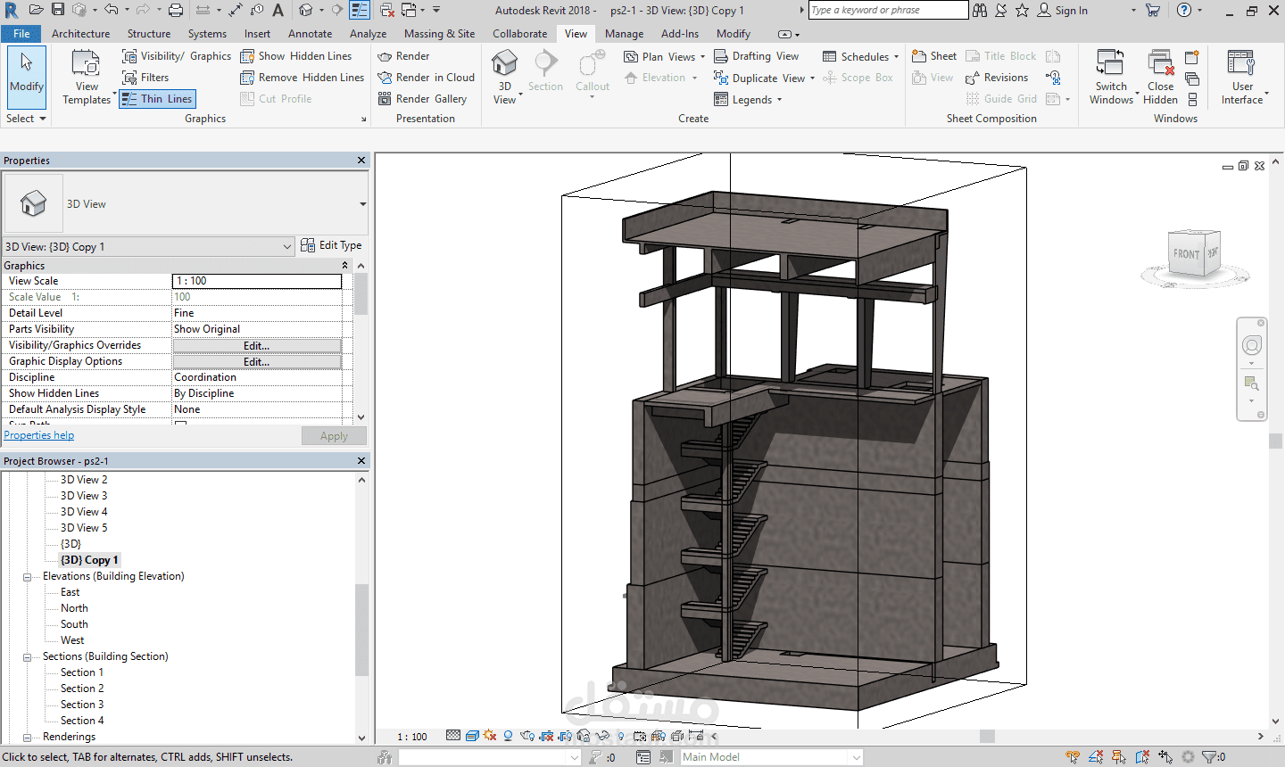Toggle Thin Lines button

point(157,99)
